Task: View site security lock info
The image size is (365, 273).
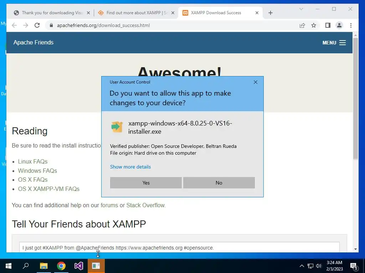Action: click(x=51, y=25)
